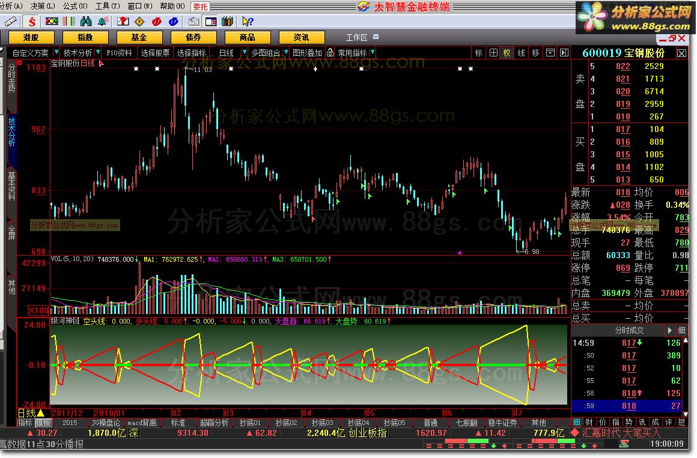The image size is (697, 458).
Task: Click the red question mark envelope icon
Action: (x=123, y=21)
